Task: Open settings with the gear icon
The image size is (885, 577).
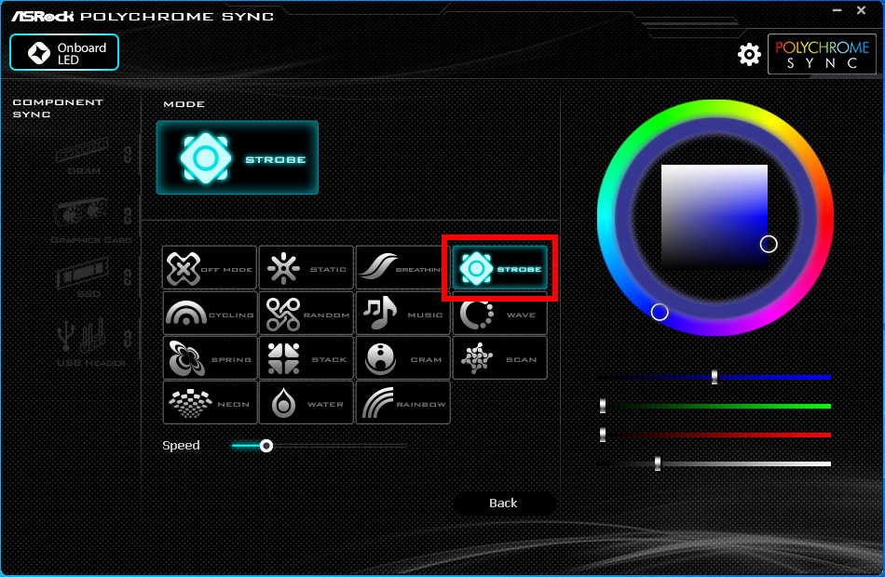Action: pos(749,54)
